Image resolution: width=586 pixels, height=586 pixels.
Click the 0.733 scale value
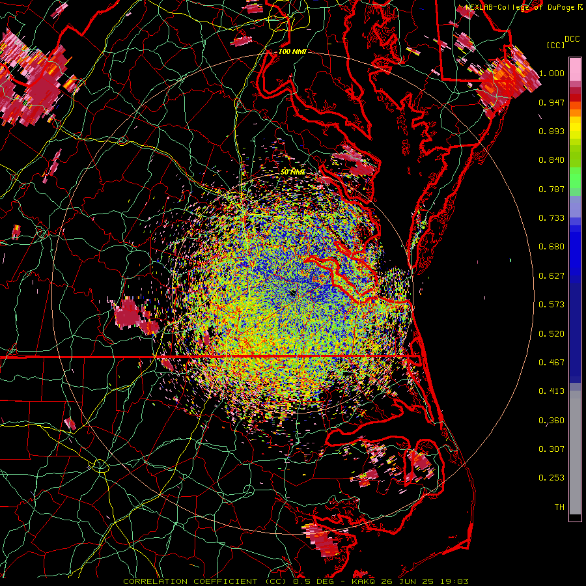551,218
